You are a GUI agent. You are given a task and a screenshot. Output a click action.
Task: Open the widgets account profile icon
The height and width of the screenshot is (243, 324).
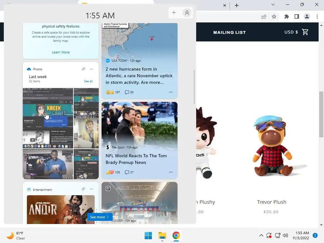187,13
